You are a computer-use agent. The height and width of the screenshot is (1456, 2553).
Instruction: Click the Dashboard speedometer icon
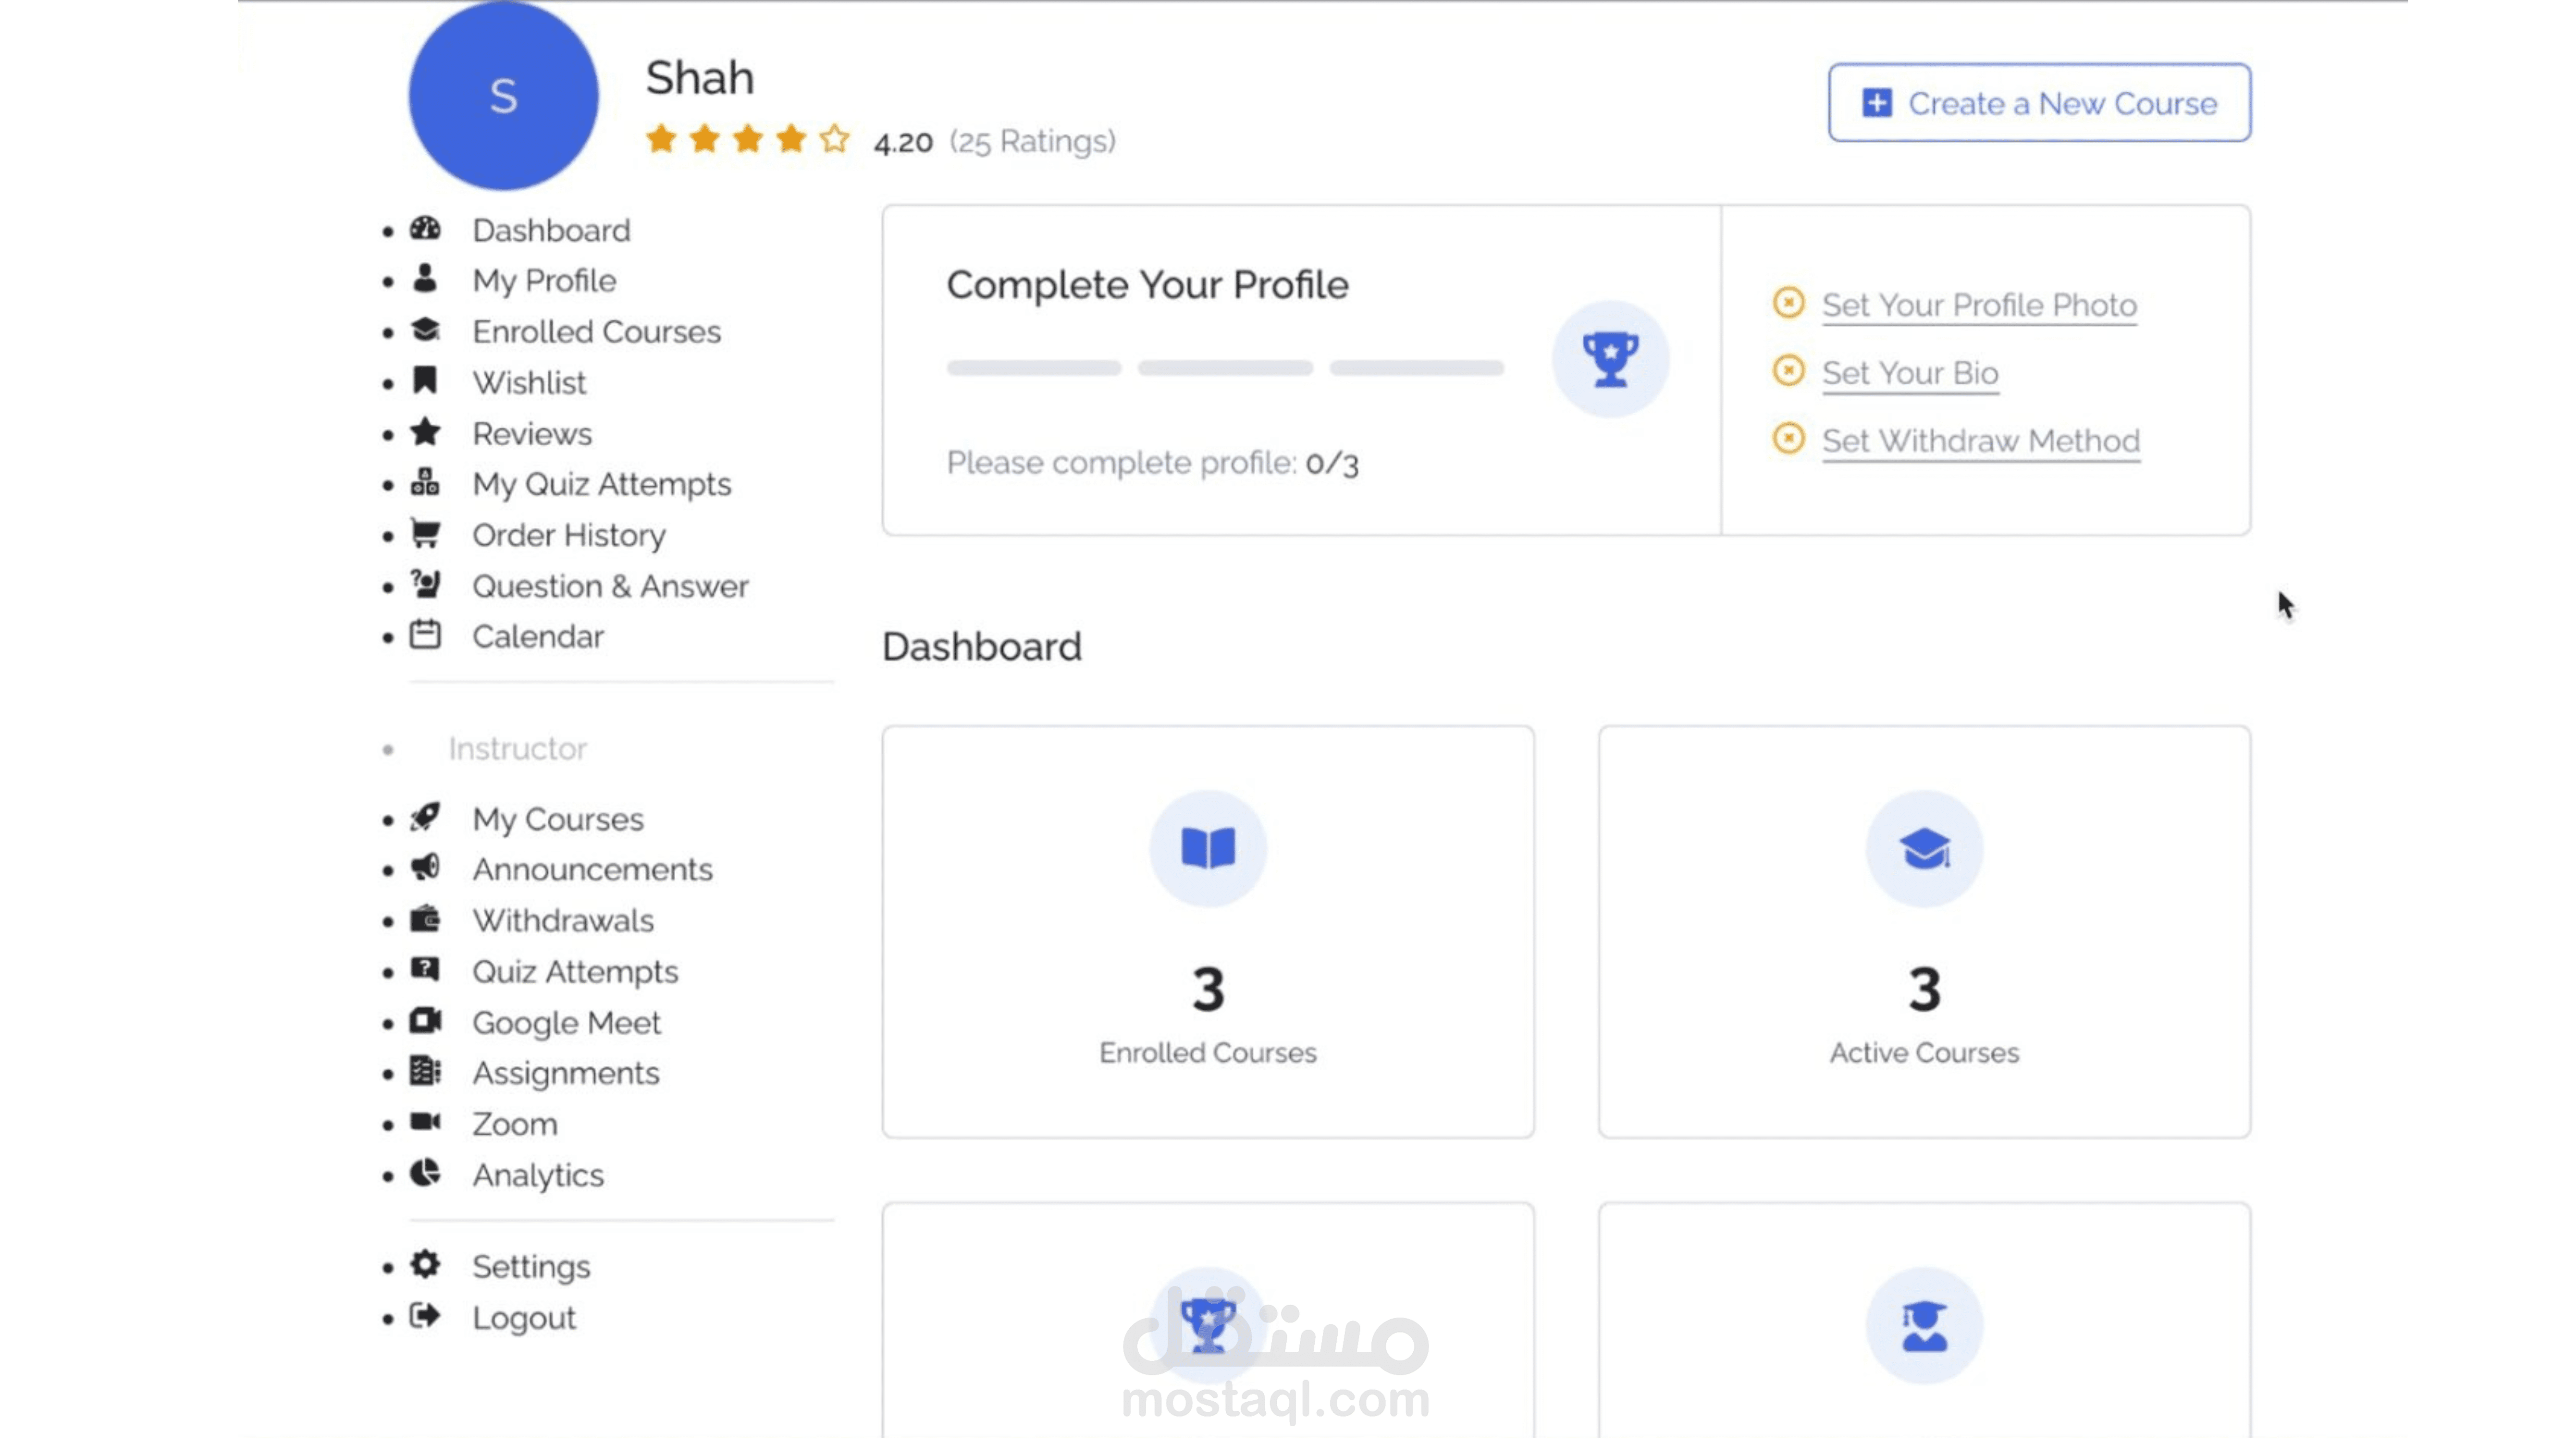click(x=425, y=229)
